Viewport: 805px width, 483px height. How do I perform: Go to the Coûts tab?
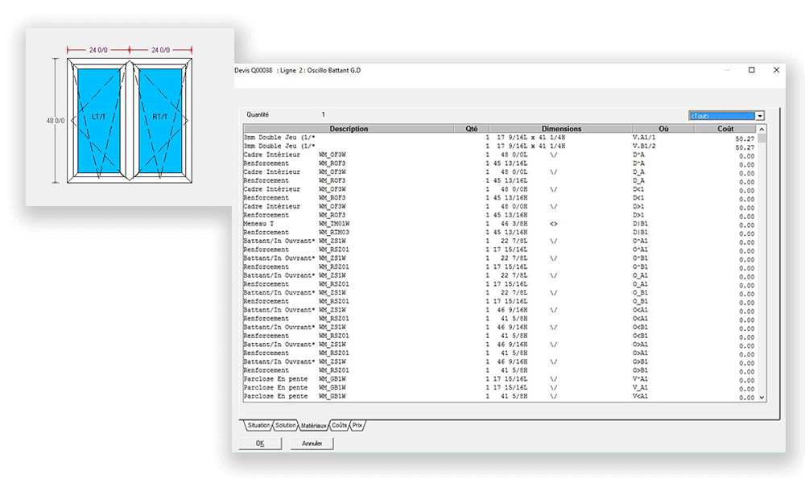pos(340,425)
